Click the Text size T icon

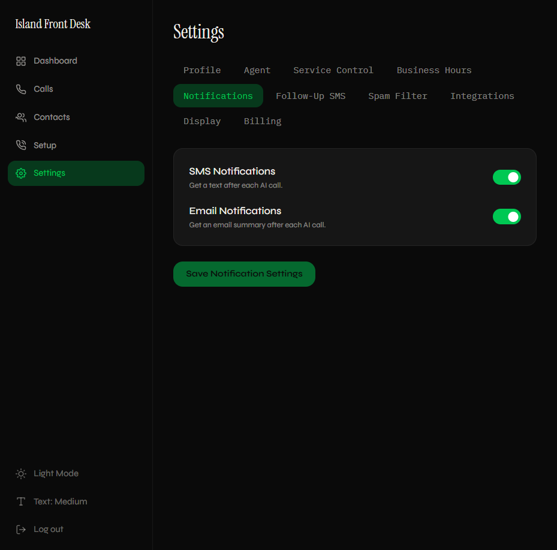click(20, 501)
